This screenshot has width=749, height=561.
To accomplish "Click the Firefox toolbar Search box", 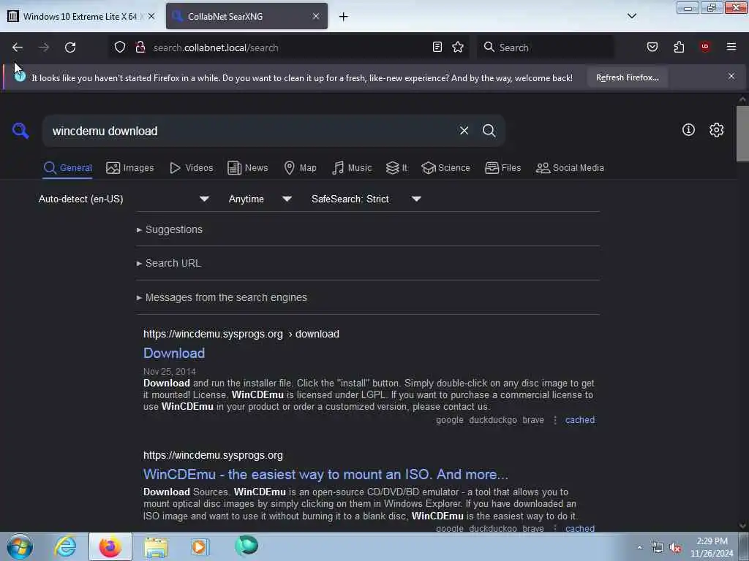I will (545, 47).
